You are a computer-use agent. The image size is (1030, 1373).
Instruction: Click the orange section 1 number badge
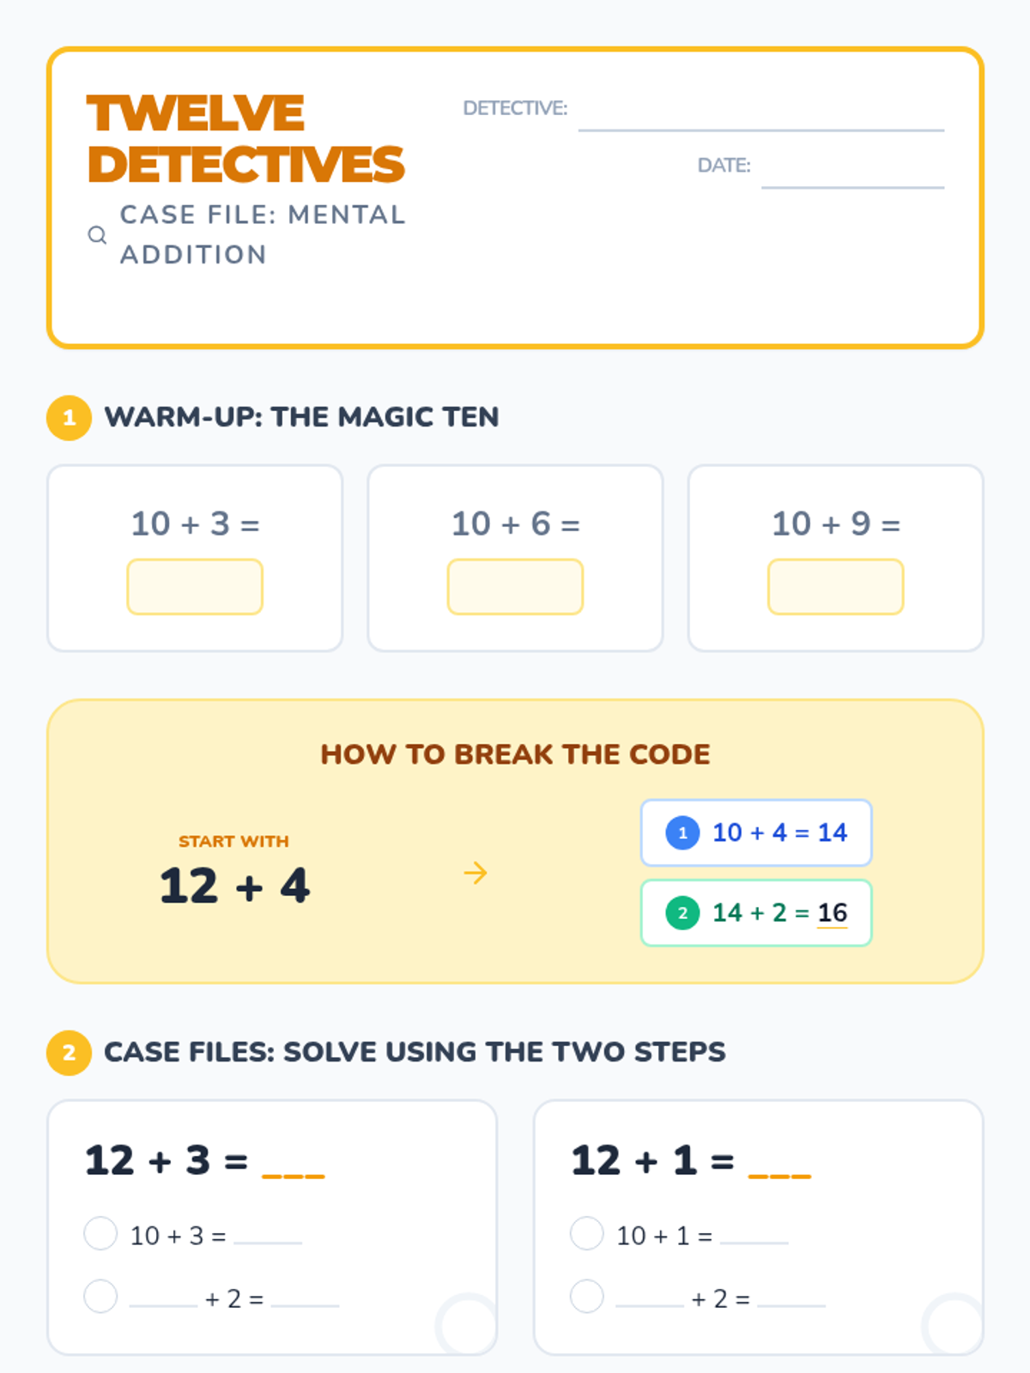[70, 418]
